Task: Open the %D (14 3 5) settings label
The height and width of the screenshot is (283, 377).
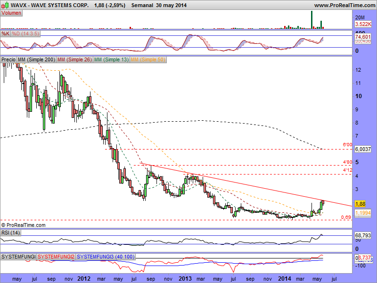Action: click(x=25, y=33)
